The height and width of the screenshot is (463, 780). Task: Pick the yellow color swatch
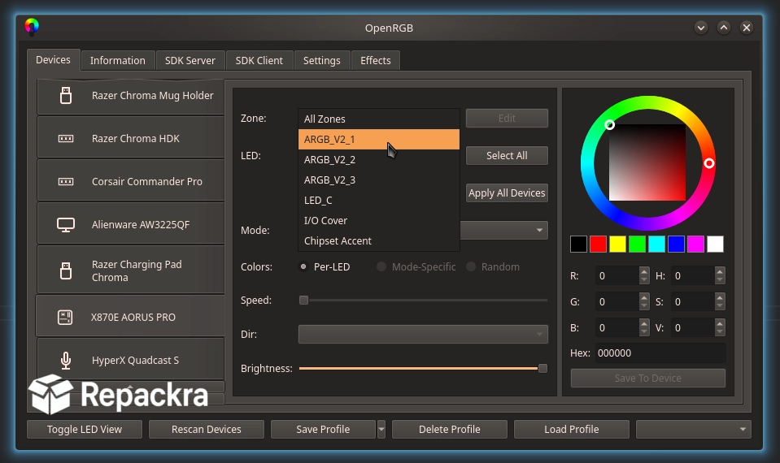pos(617,244)
